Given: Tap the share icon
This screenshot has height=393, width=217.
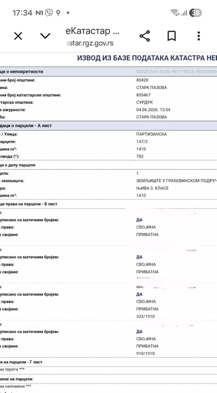Looking at the screenshot, I should point(145,36).
